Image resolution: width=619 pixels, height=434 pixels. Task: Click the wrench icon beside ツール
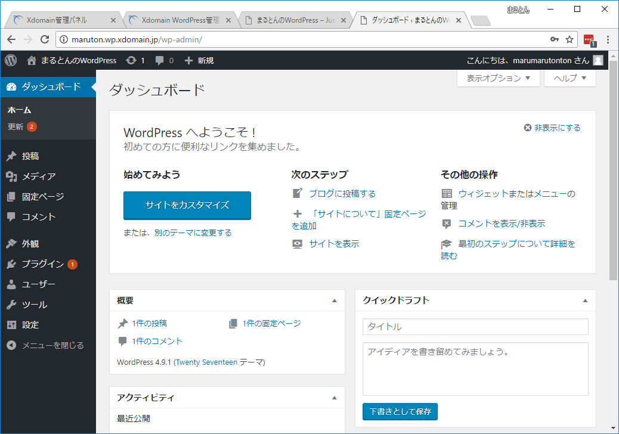coord(11,305)
